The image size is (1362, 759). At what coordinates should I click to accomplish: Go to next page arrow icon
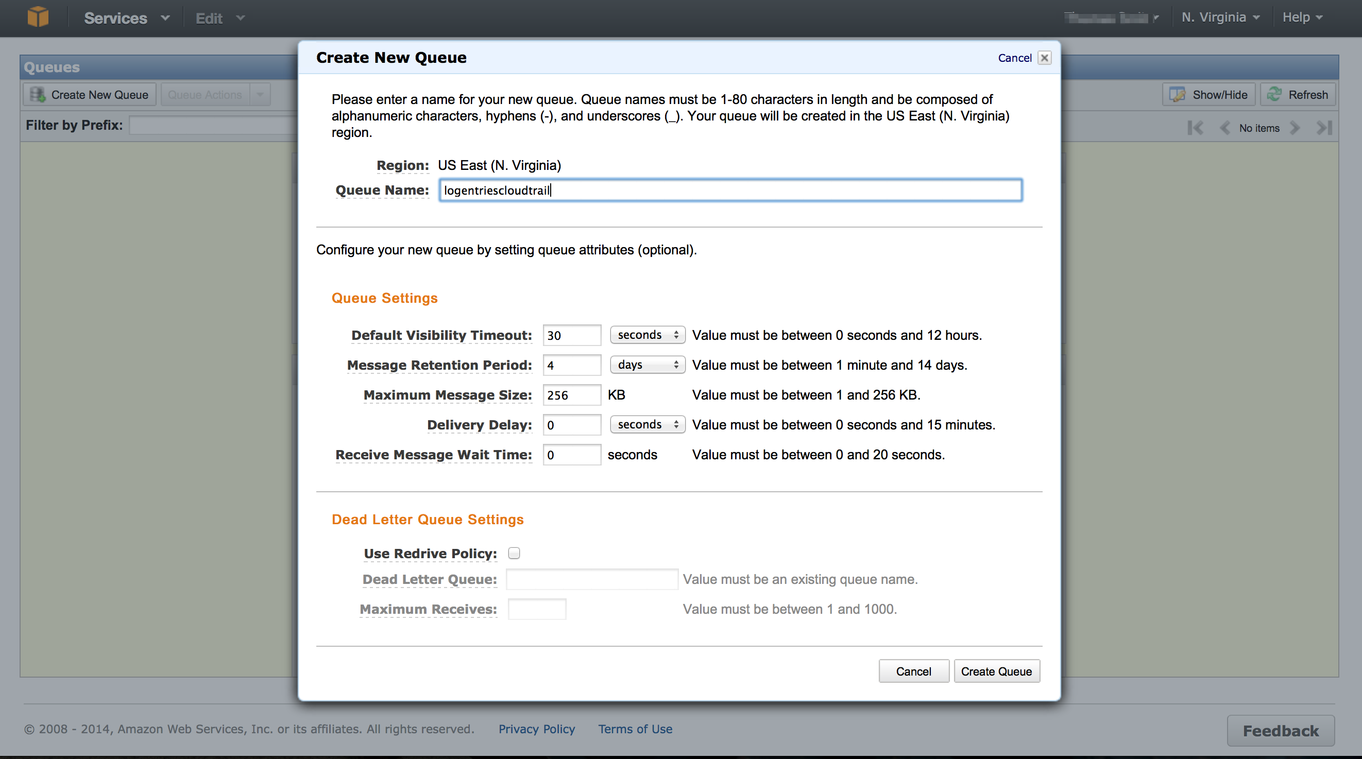coord(1295,128)
